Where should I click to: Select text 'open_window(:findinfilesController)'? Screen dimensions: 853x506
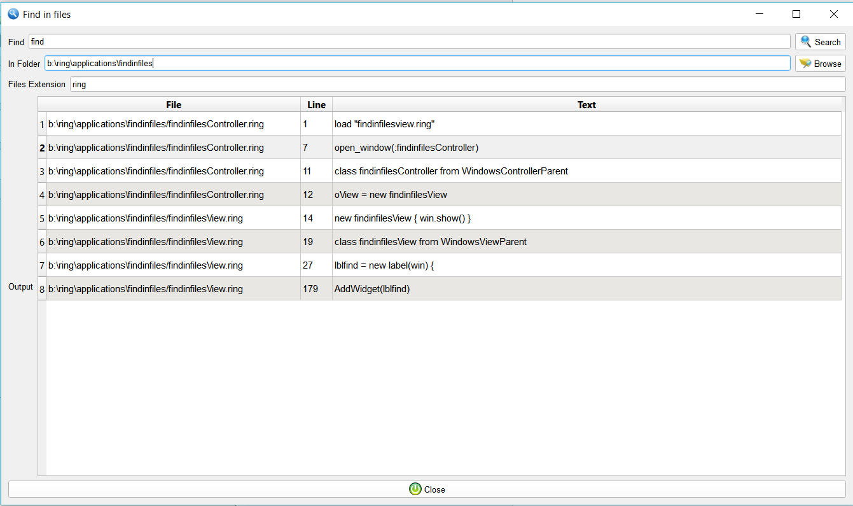406,148
